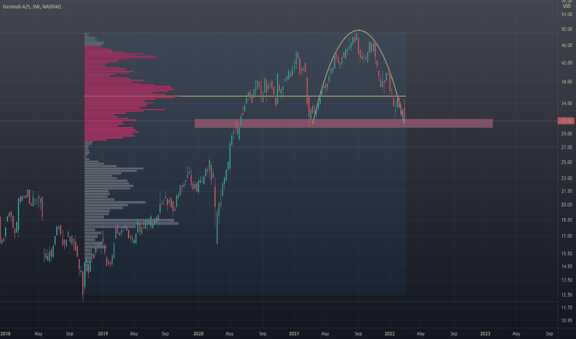The height and width of the screenshot is (339, 576).
Task: Click the 20.00 price axis label
Action: pos(567,205)
